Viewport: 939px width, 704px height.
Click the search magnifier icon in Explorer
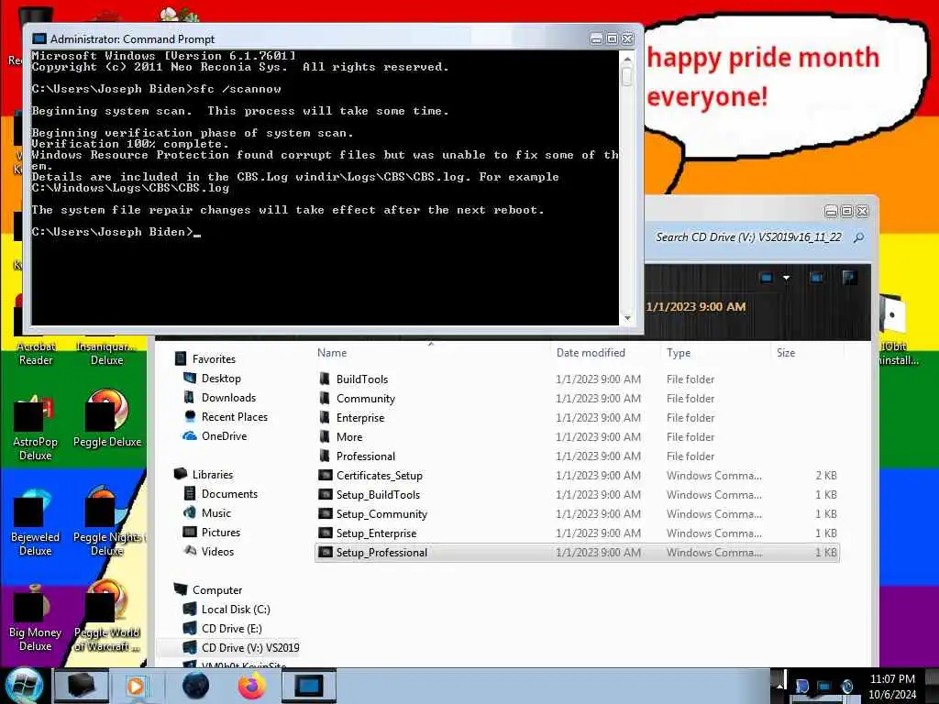coord(858,237)
